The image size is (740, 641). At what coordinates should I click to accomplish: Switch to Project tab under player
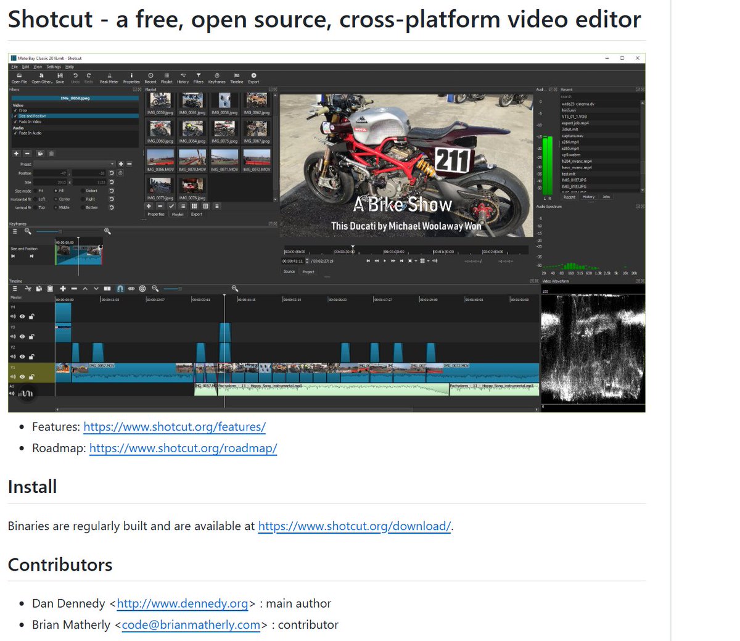tap(308, 271)
